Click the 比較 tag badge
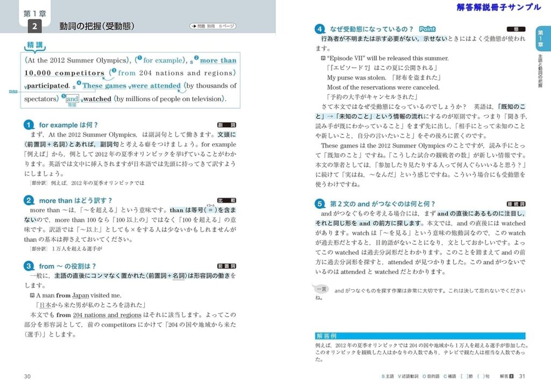This screenshot has height=392, width=551. (x=226, y=200)
